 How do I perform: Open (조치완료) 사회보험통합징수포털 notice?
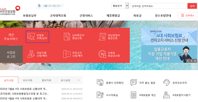24,94
